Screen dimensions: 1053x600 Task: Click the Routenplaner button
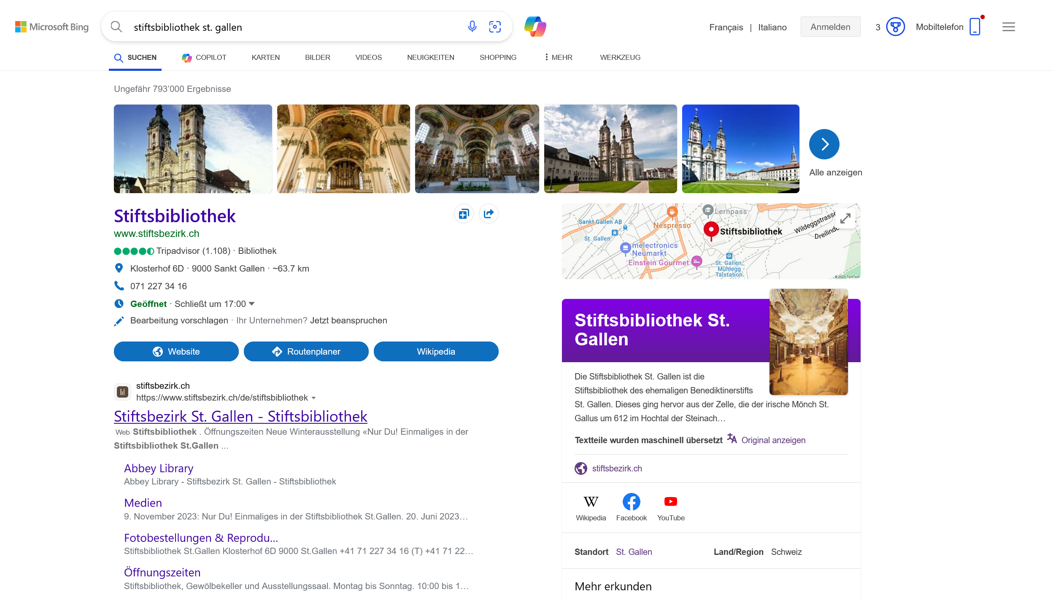coord(306,352)
